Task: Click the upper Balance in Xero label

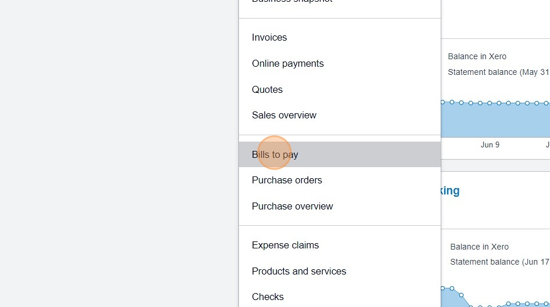Action: click(x=477, y=56)
